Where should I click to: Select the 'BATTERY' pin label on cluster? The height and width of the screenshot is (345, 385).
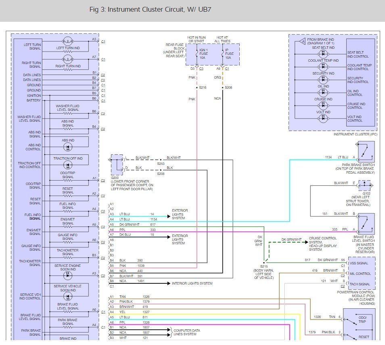[x=33, y=100]
